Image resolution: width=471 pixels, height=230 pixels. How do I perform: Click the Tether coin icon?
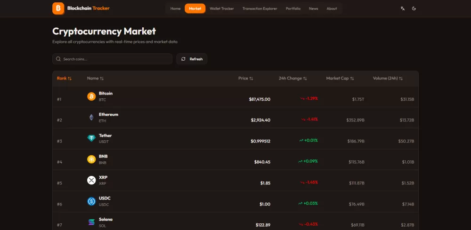pos(91,138)
